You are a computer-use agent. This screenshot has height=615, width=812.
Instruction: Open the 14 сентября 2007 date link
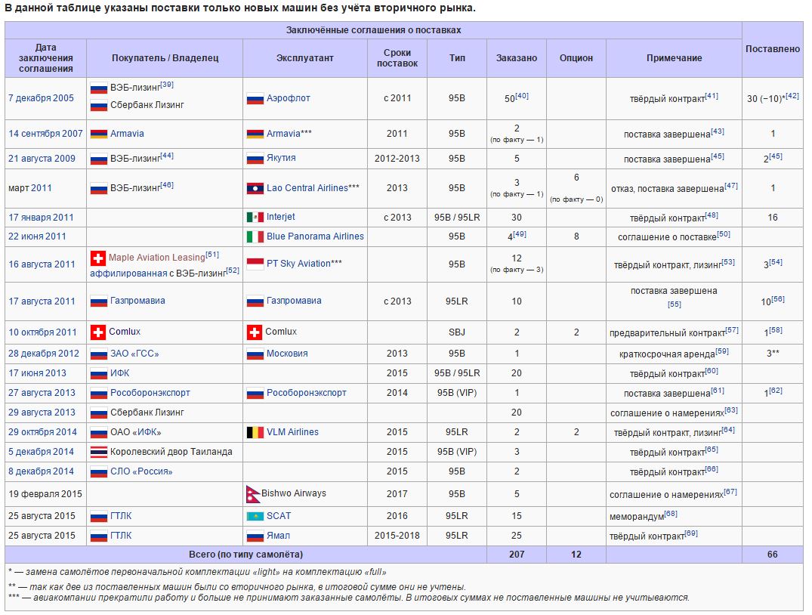(x=45, y=133)
